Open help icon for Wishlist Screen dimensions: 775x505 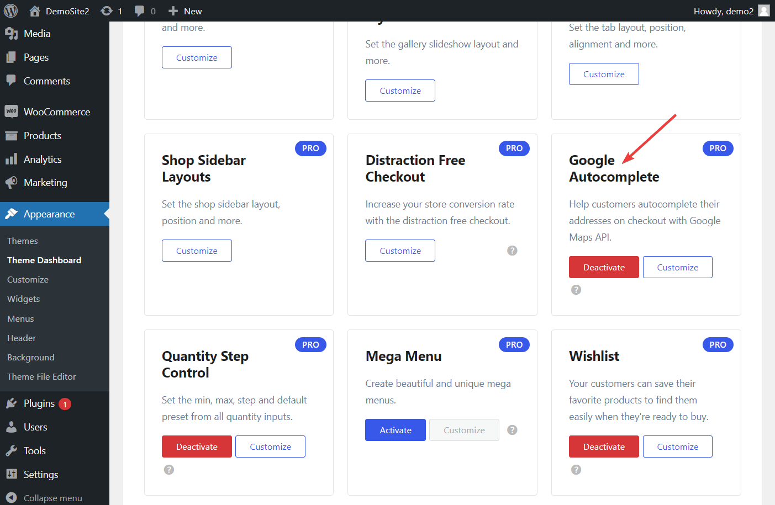pyautogui.click(x=576, y=470)
